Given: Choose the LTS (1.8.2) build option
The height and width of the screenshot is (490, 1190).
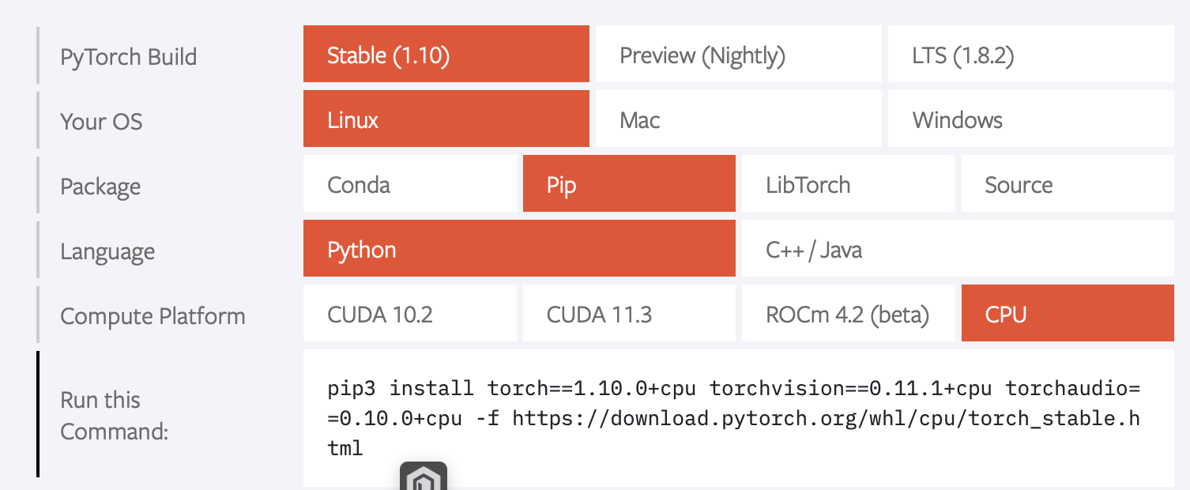Looking at the screenshot, I should coord(1029,54).
